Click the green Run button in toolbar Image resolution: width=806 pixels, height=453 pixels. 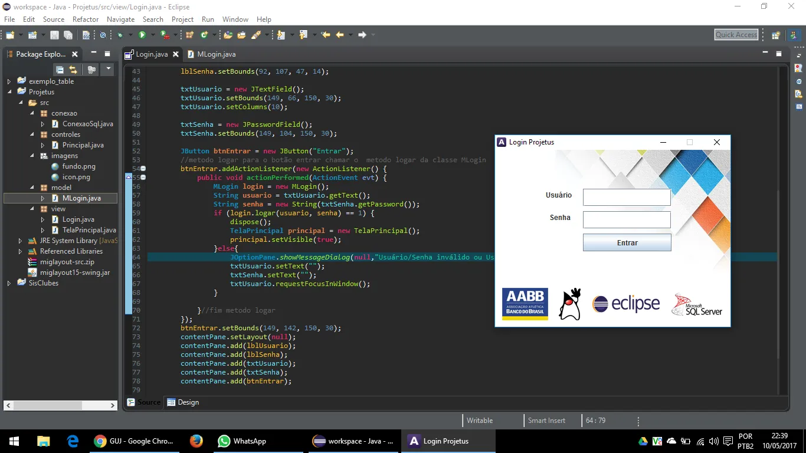(x=142, y=35)
